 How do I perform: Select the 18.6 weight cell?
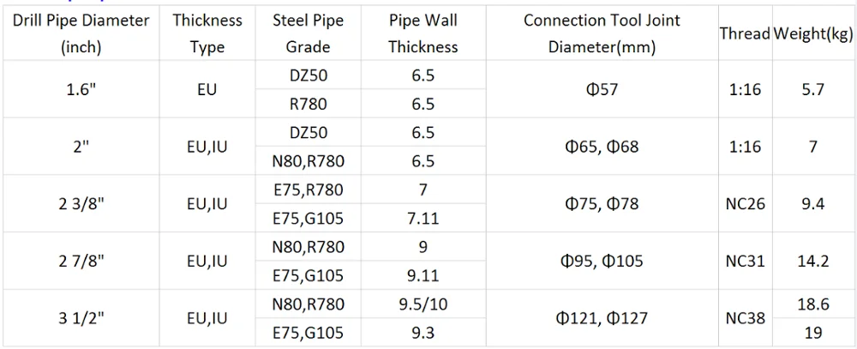813,304
